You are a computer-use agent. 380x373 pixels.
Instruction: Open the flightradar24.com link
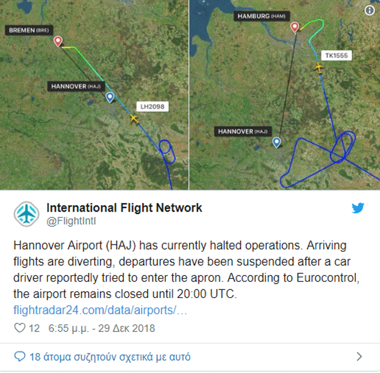point(100,311)
